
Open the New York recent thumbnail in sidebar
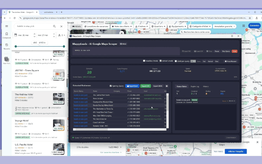point(6,60)
